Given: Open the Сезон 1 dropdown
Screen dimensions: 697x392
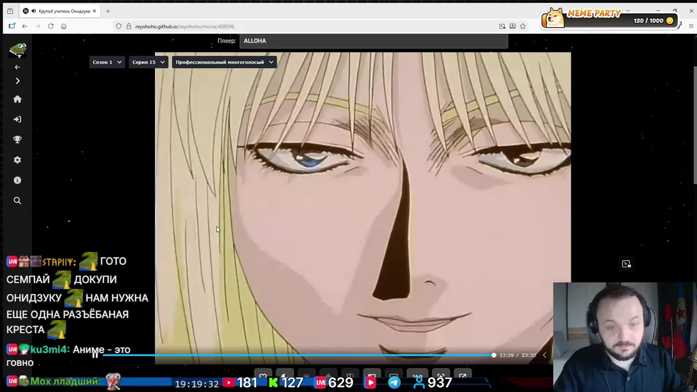Looking at the screenshot, I should pyautogui.click(x=107, y=62).
